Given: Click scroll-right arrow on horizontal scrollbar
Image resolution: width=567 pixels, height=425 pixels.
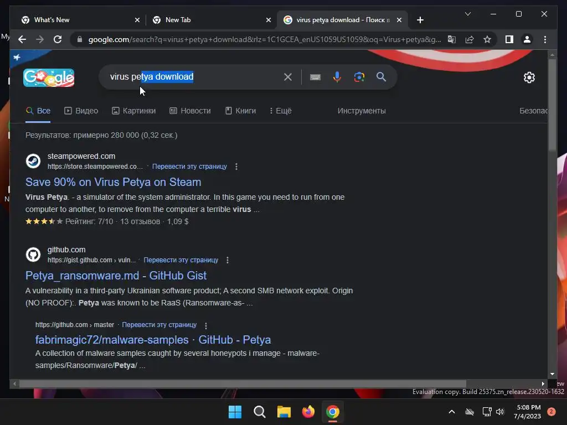Looking at the screenshot, I should coord(543,384).
